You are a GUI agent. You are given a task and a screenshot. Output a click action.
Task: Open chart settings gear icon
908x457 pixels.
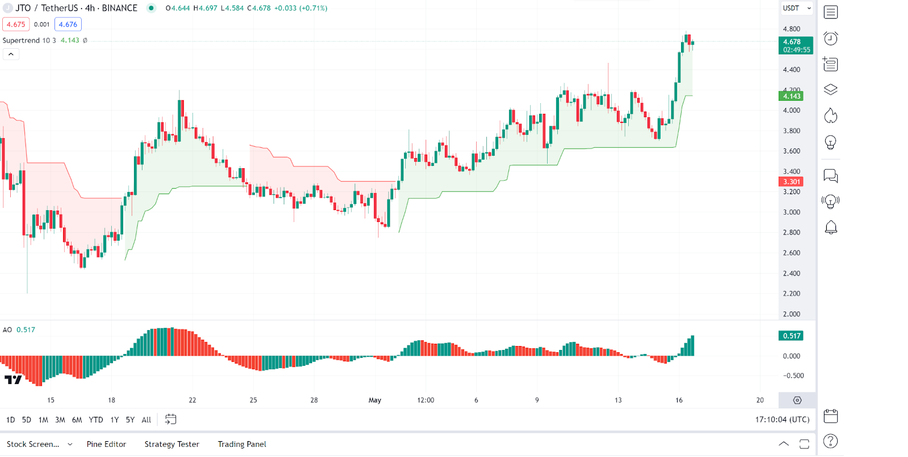click(x=797, y=400)
